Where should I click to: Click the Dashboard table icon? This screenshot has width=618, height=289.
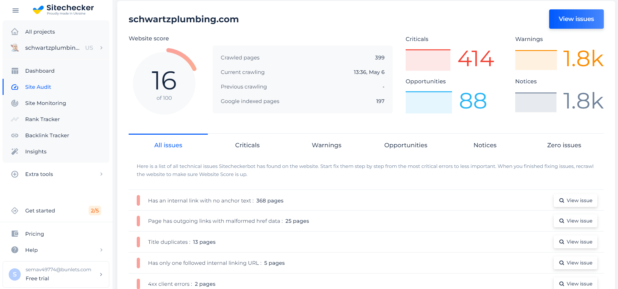click(15, 71)
